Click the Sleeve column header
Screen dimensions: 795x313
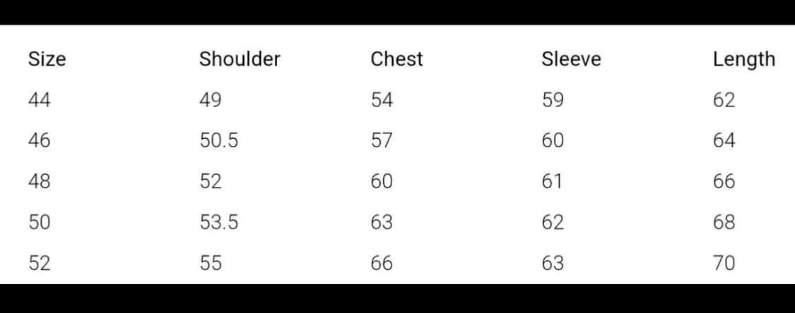pos(571,59)
